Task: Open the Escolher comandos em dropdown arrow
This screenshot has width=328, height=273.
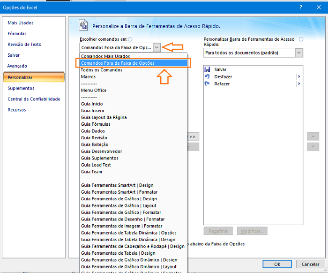Action: pos(157,47)
